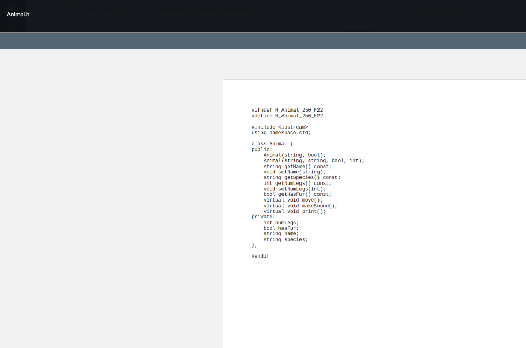
Task: Navigate to the COMP-250-Y6H-CRN97584 course breadcrumb
Action: point(91,9)
